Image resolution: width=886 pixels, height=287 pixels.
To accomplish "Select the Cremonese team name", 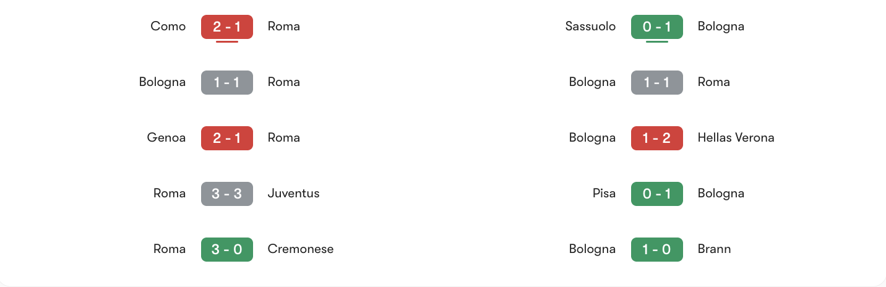I will 301,249.
